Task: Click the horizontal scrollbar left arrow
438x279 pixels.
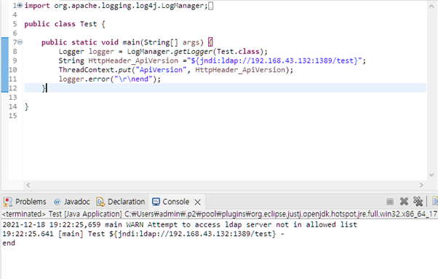Action: (x=28, y=185)
